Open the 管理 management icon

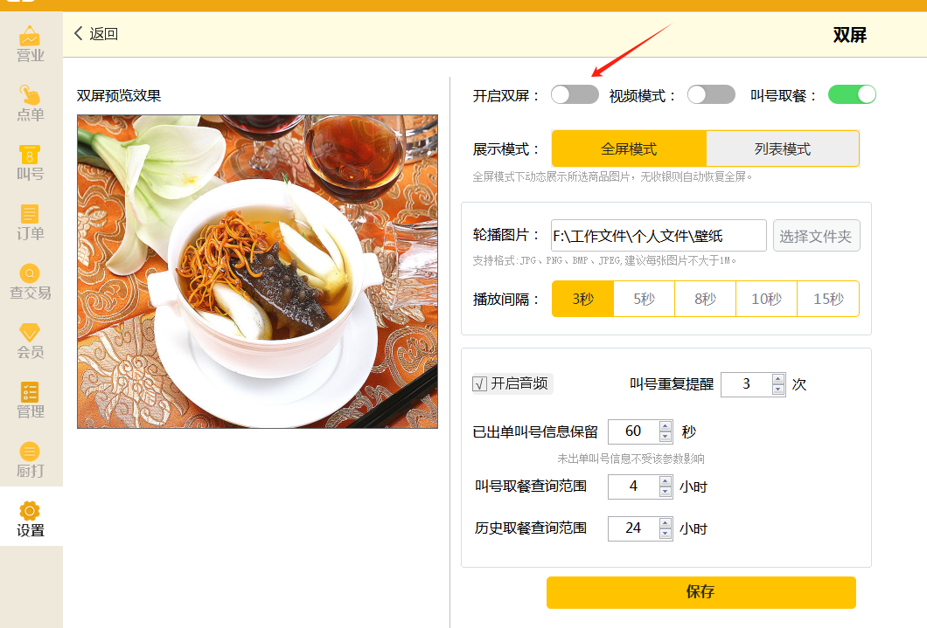(31, 393)
